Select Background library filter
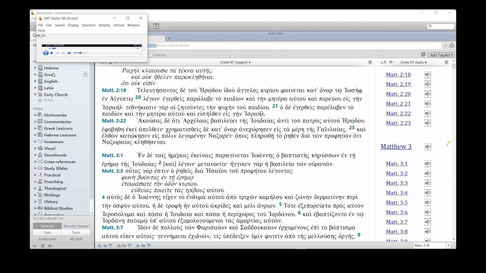Viewport: 486px width, 273px height. 47,239
